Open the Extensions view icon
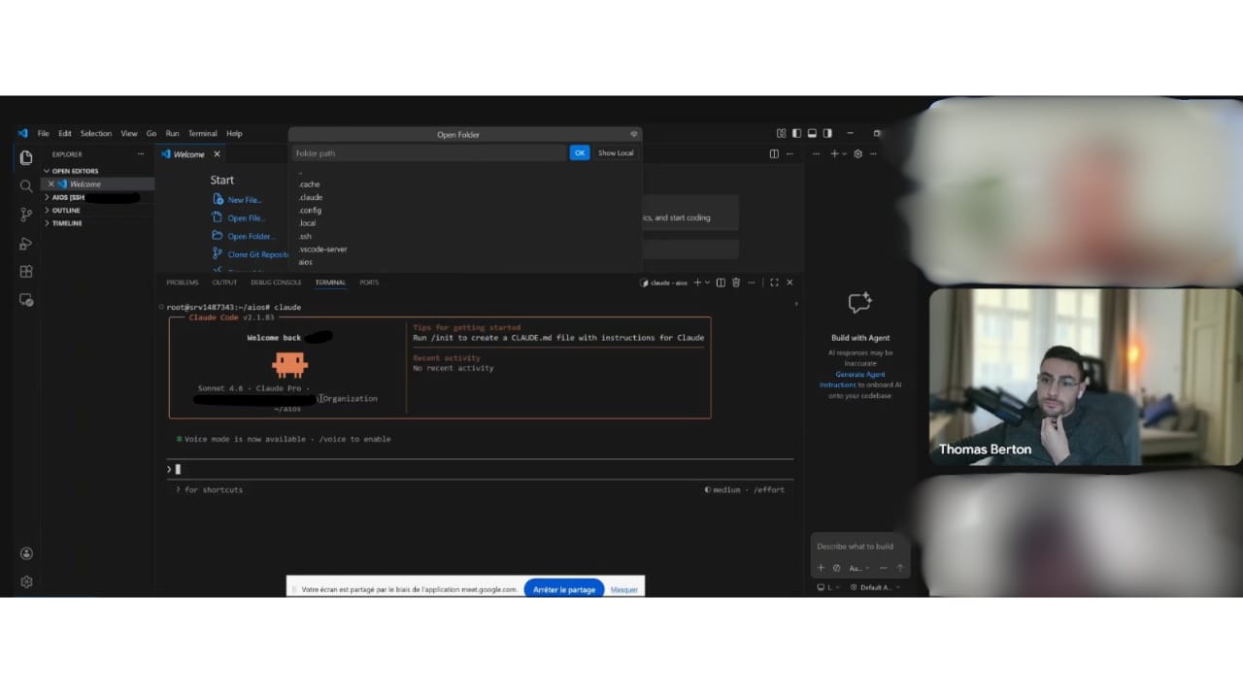The image size is (1243, 699). 26,272
